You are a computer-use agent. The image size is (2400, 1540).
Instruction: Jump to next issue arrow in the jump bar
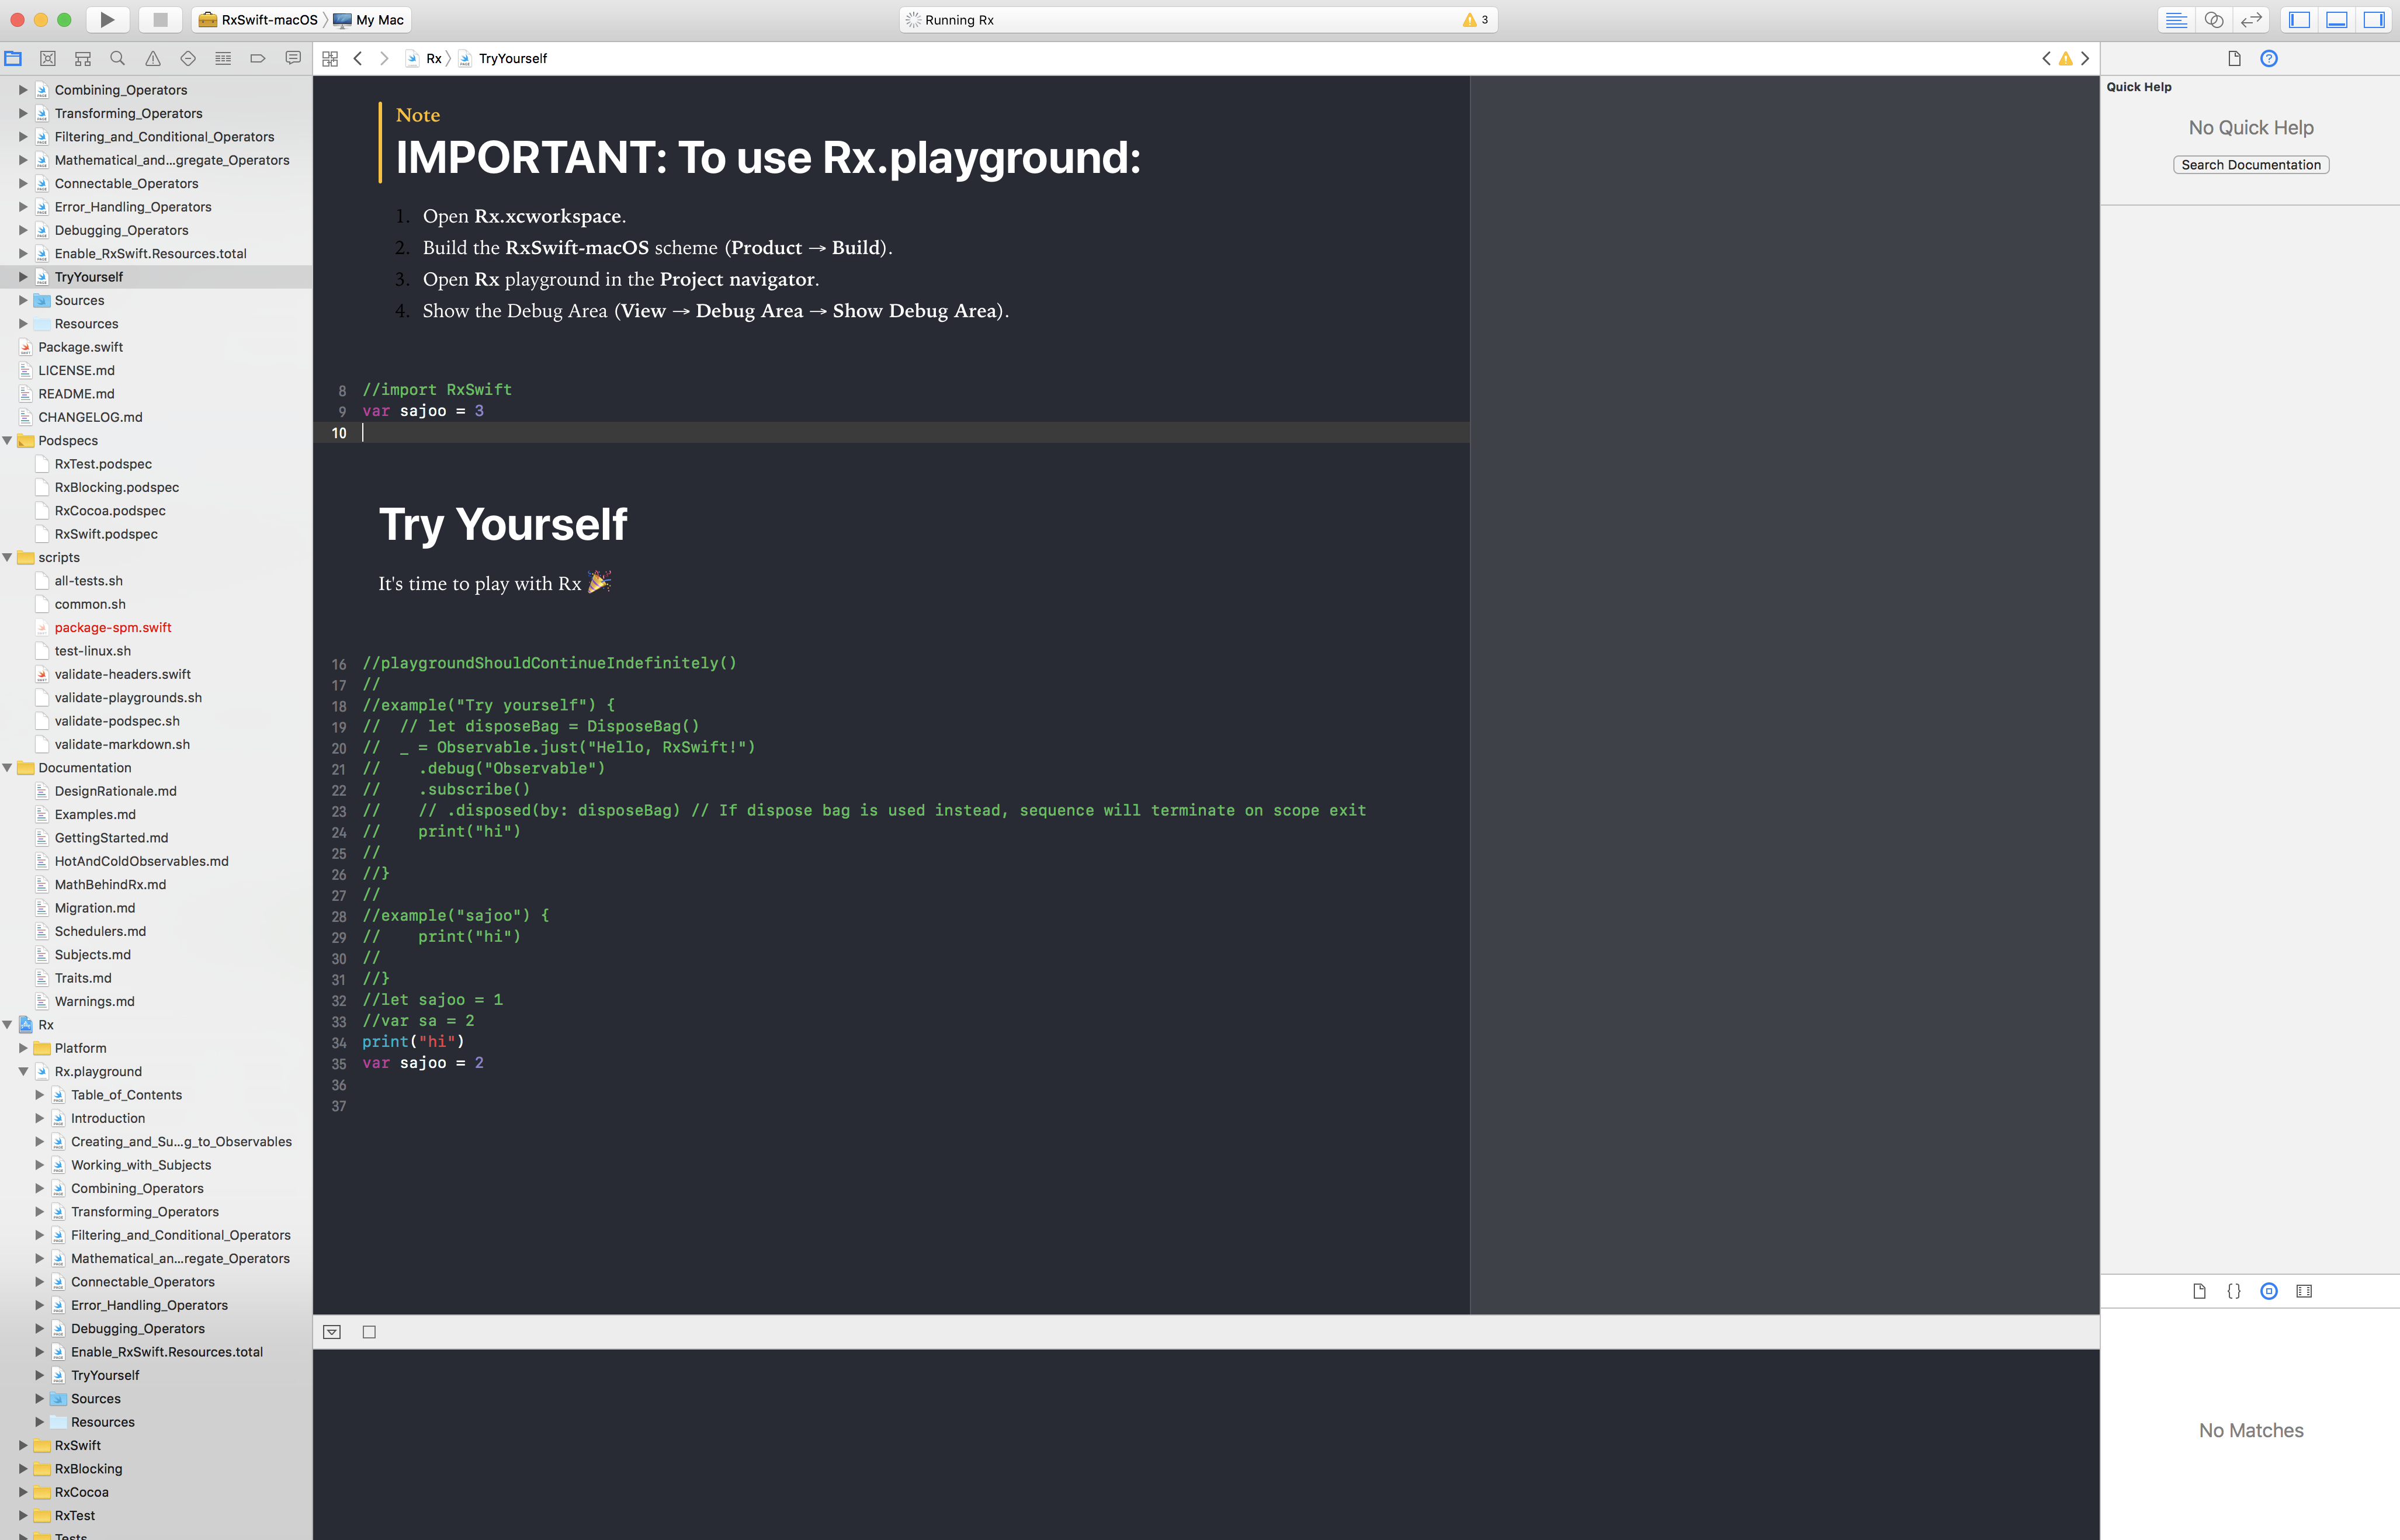(2085, 58)
